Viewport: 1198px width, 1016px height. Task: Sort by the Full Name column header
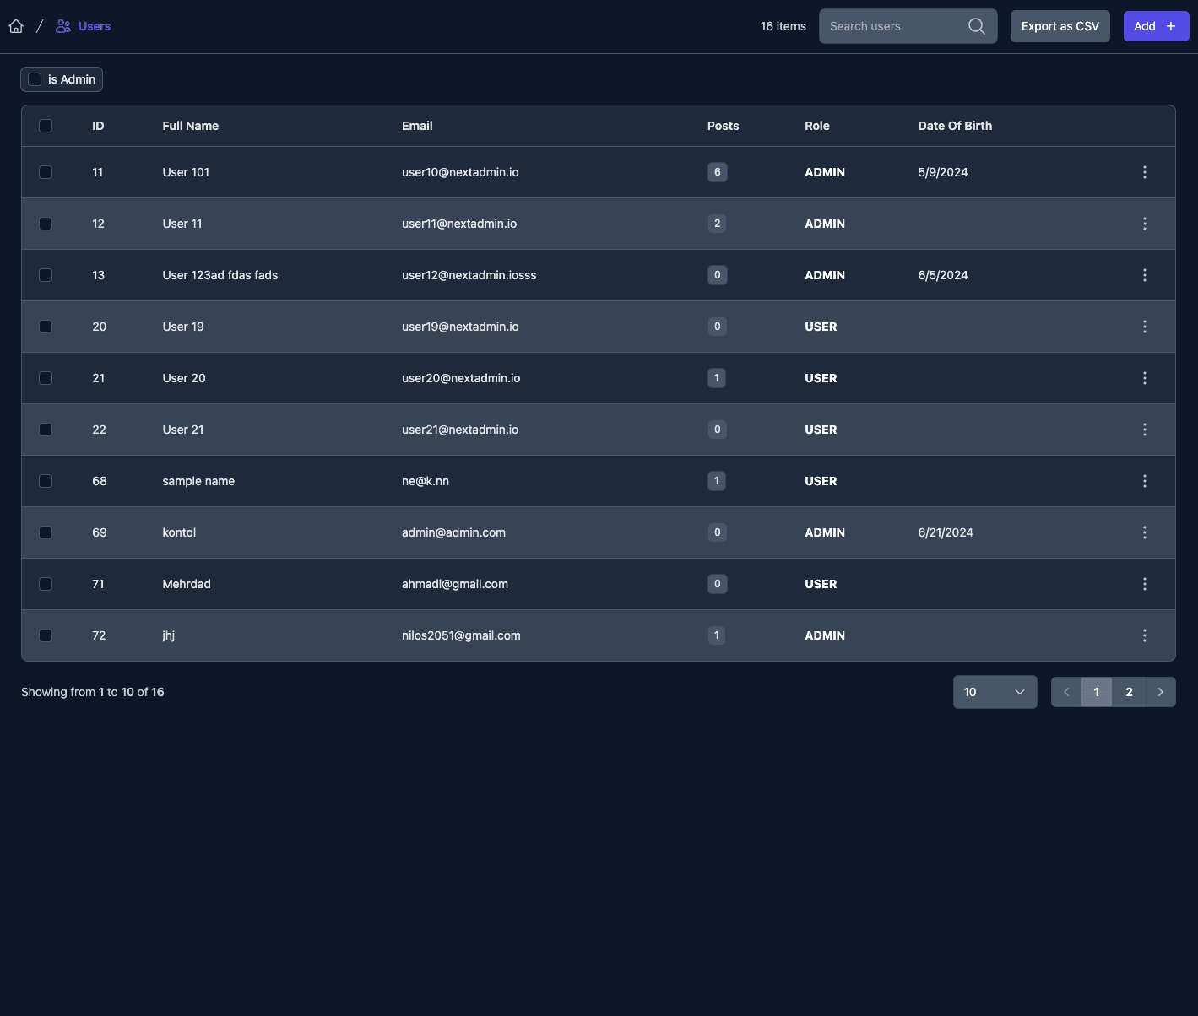point(190,126)
